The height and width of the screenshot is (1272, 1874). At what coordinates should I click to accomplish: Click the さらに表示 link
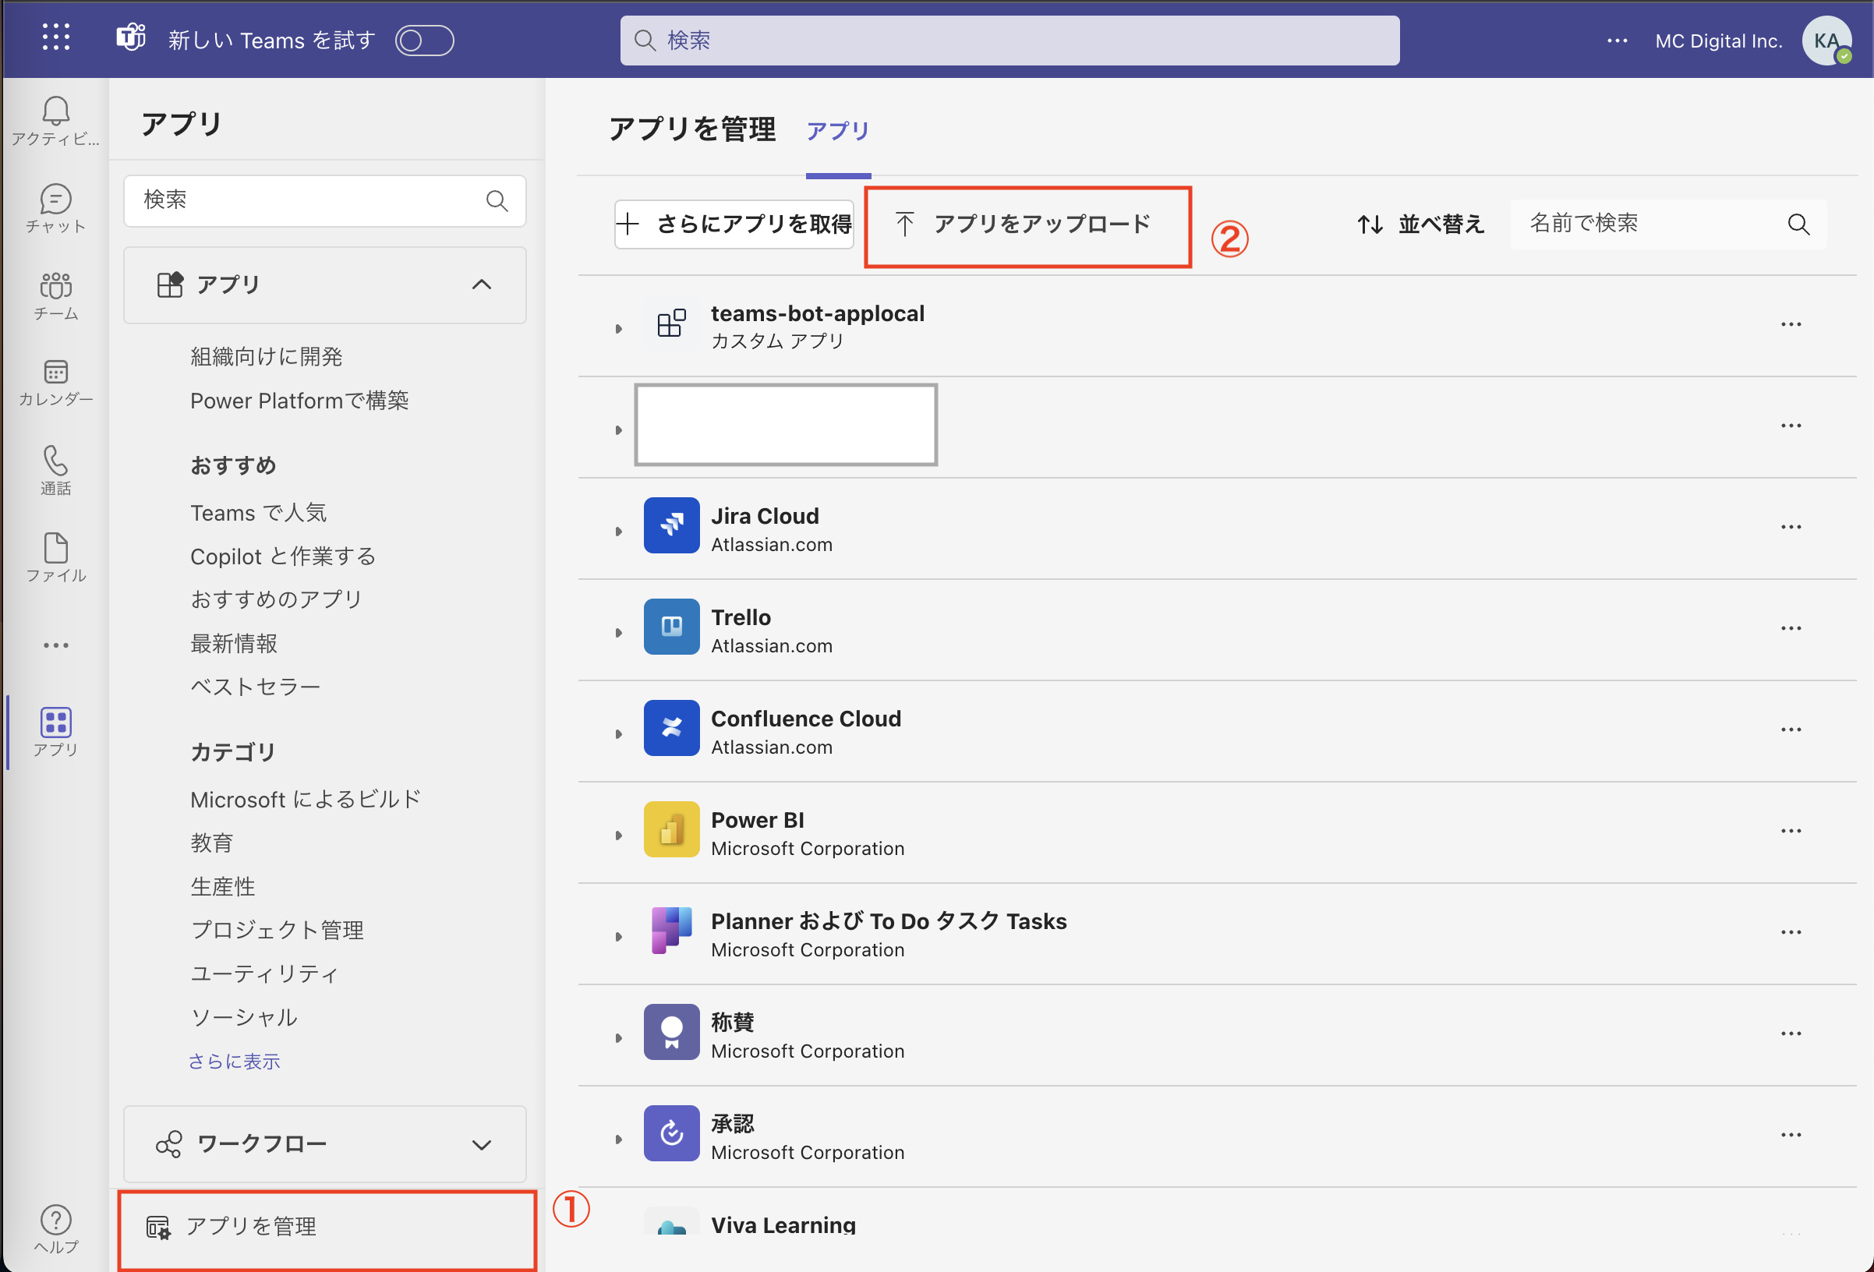point(234,1061)
